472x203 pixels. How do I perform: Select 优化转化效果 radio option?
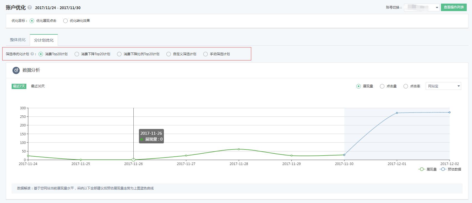coord(65,21)
